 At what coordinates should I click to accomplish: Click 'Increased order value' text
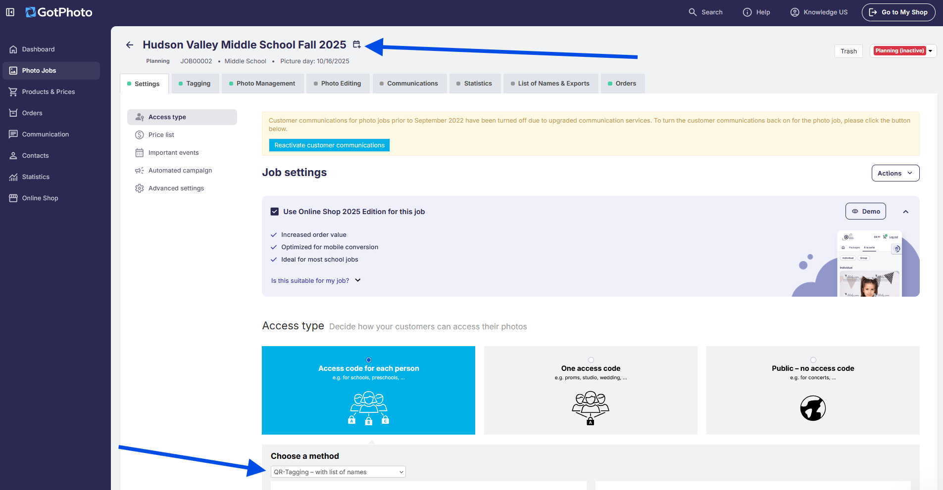(314, 235)
